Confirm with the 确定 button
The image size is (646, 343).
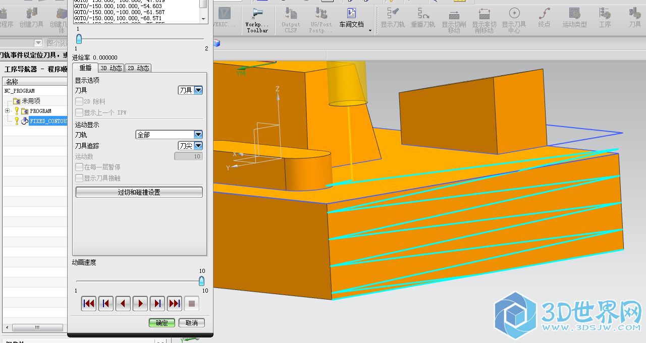(161, 323)
